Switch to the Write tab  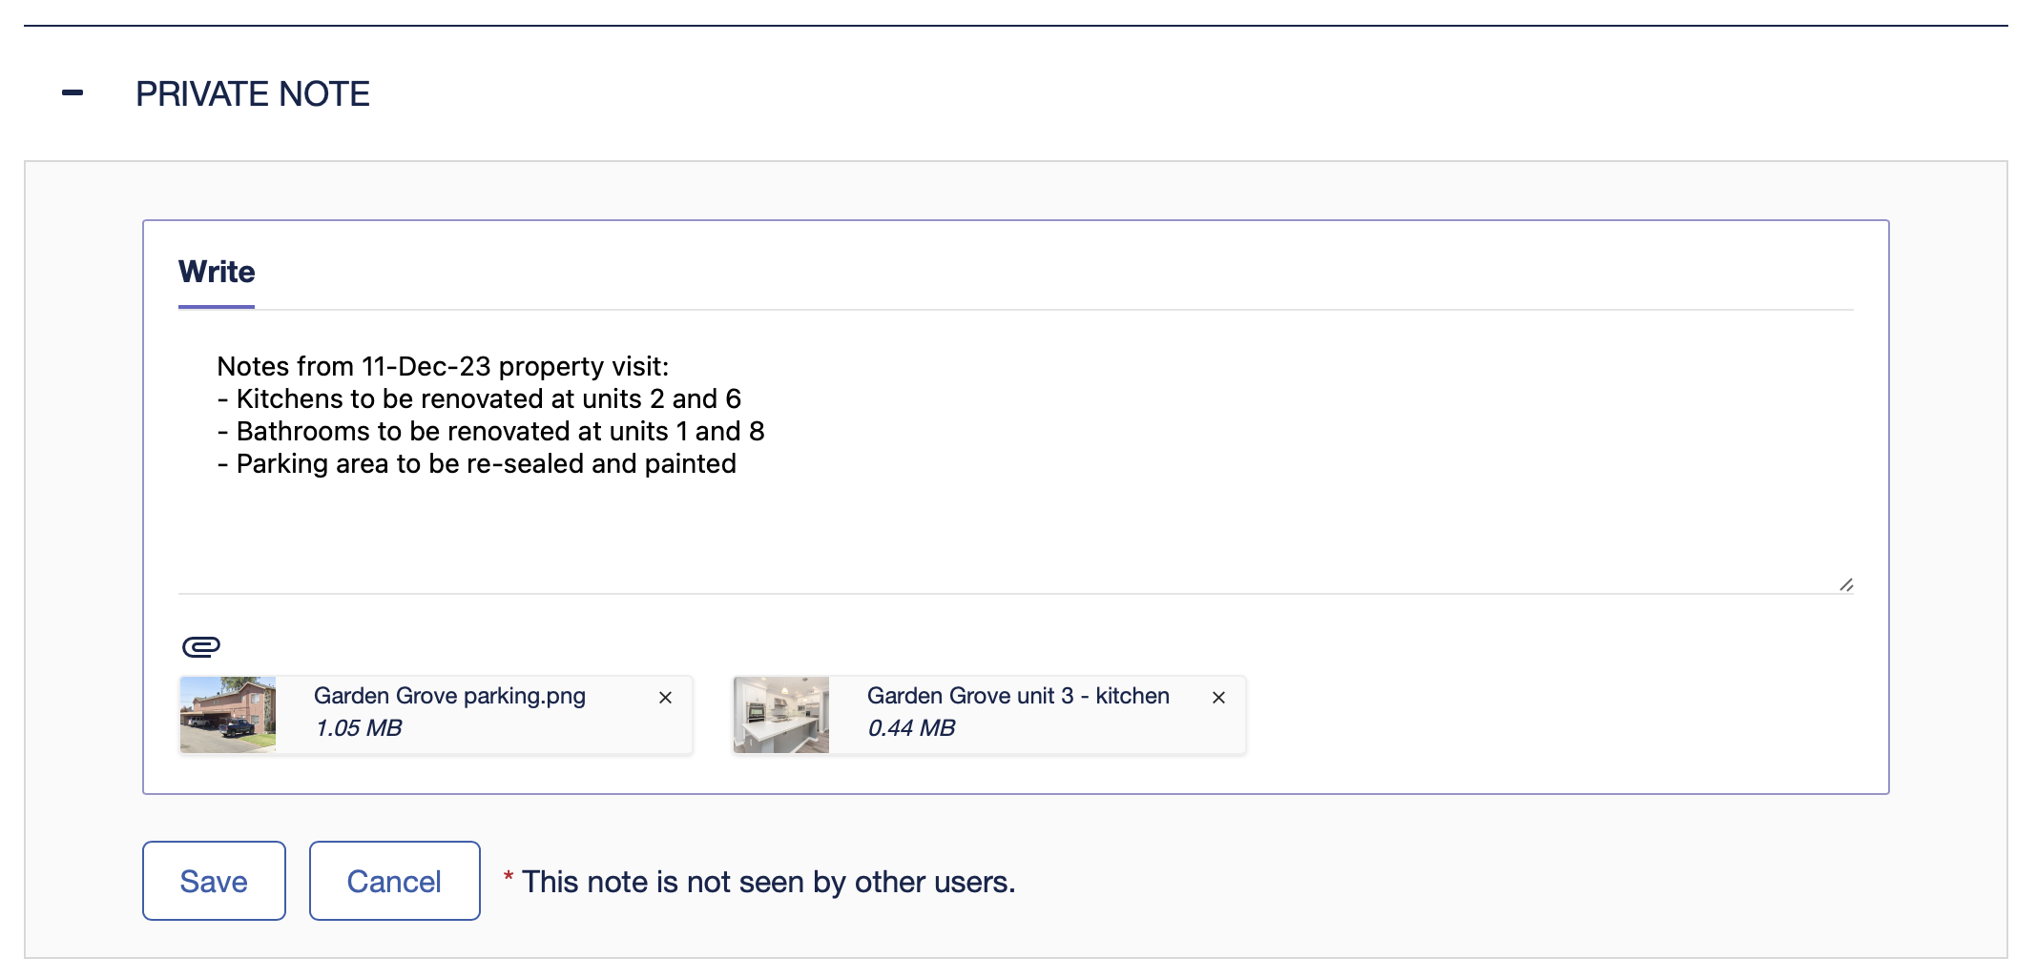coord(217,273)
